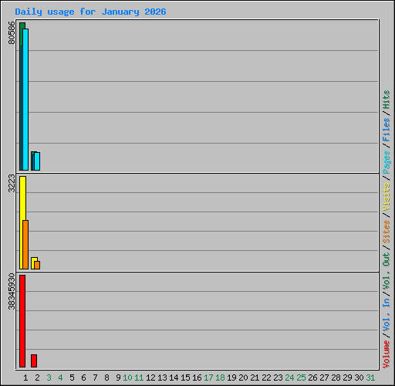Click the 'Visits' legend label

click(x=387, y=197)
